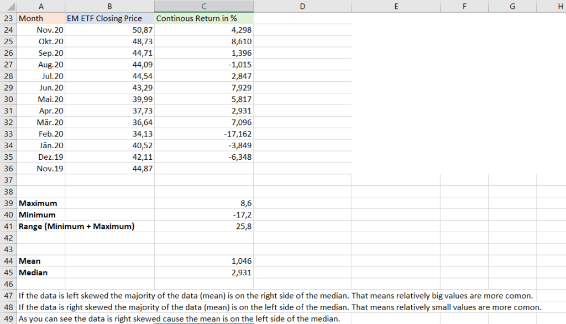The image size is (566, 324).
Task: Click 'Continous Return in %' header cell
Action: [x=204, y=18]
